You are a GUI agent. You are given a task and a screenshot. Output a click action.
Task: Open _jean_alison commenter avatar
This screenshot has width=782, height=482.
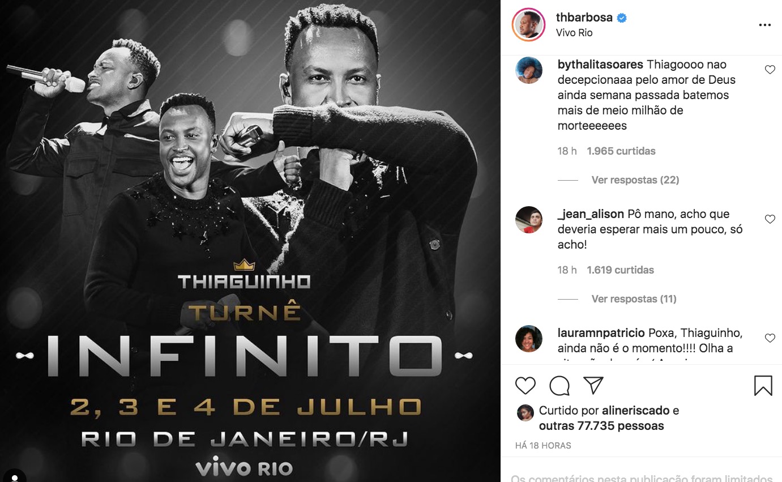[x=529, y=220]
